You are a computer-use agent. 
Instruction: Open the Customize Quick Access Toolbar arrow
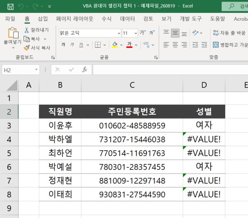[49, 7]
